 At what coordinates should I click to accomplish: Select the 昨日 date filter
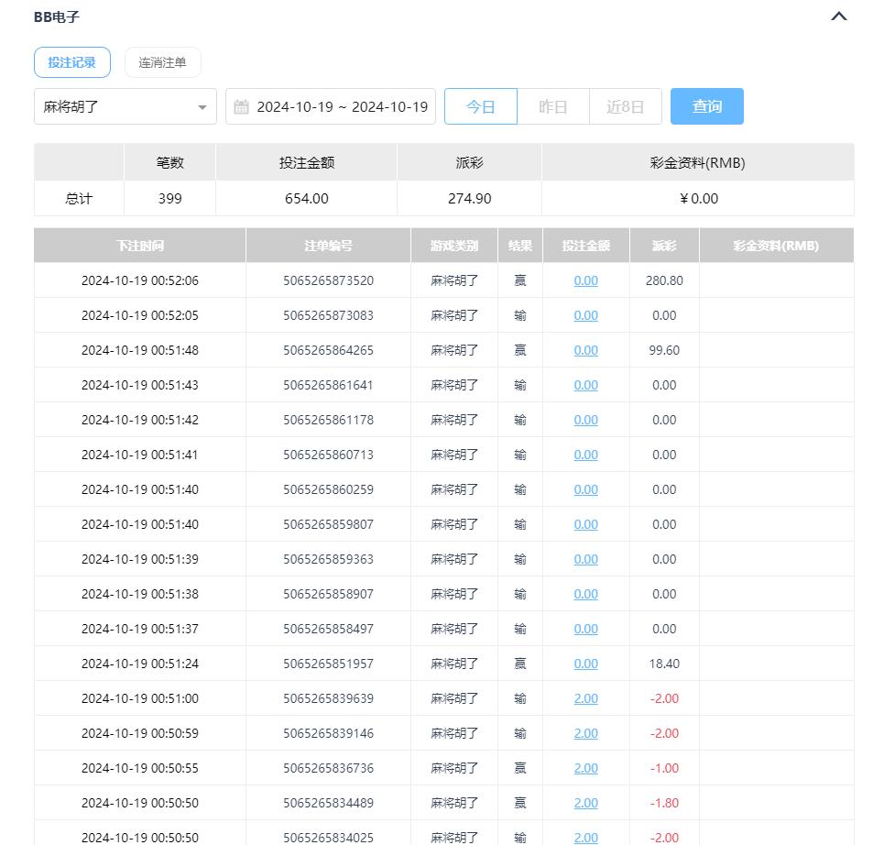pos(552,106)
